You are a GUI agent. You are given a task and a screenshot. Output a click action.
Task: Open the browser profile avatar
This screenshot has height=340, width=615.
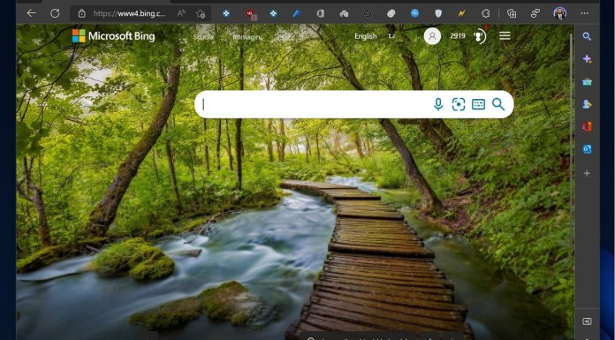tap(559, 13)
